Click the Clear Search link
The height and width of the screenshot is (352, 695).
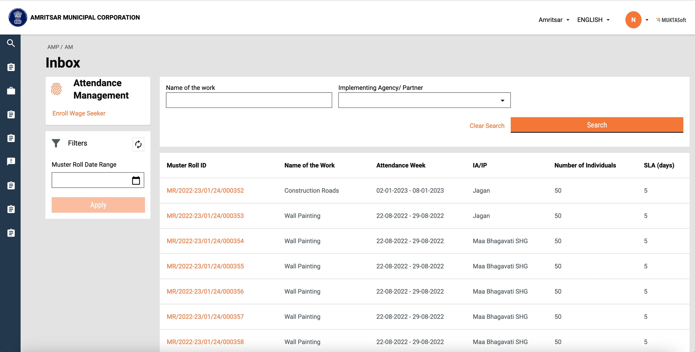point(487,126)
